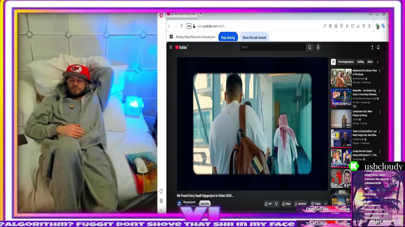Like the video (10K)
Screen dimensions: 405x227
(268, 204)
